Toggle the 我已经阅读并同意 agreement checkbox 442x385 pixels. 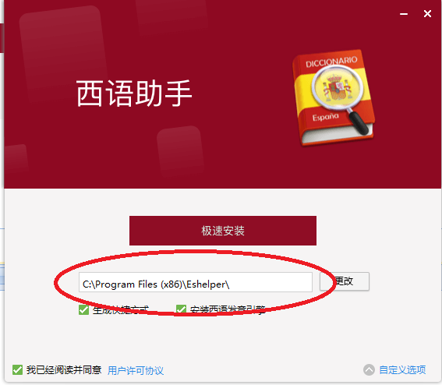(17, 369)
